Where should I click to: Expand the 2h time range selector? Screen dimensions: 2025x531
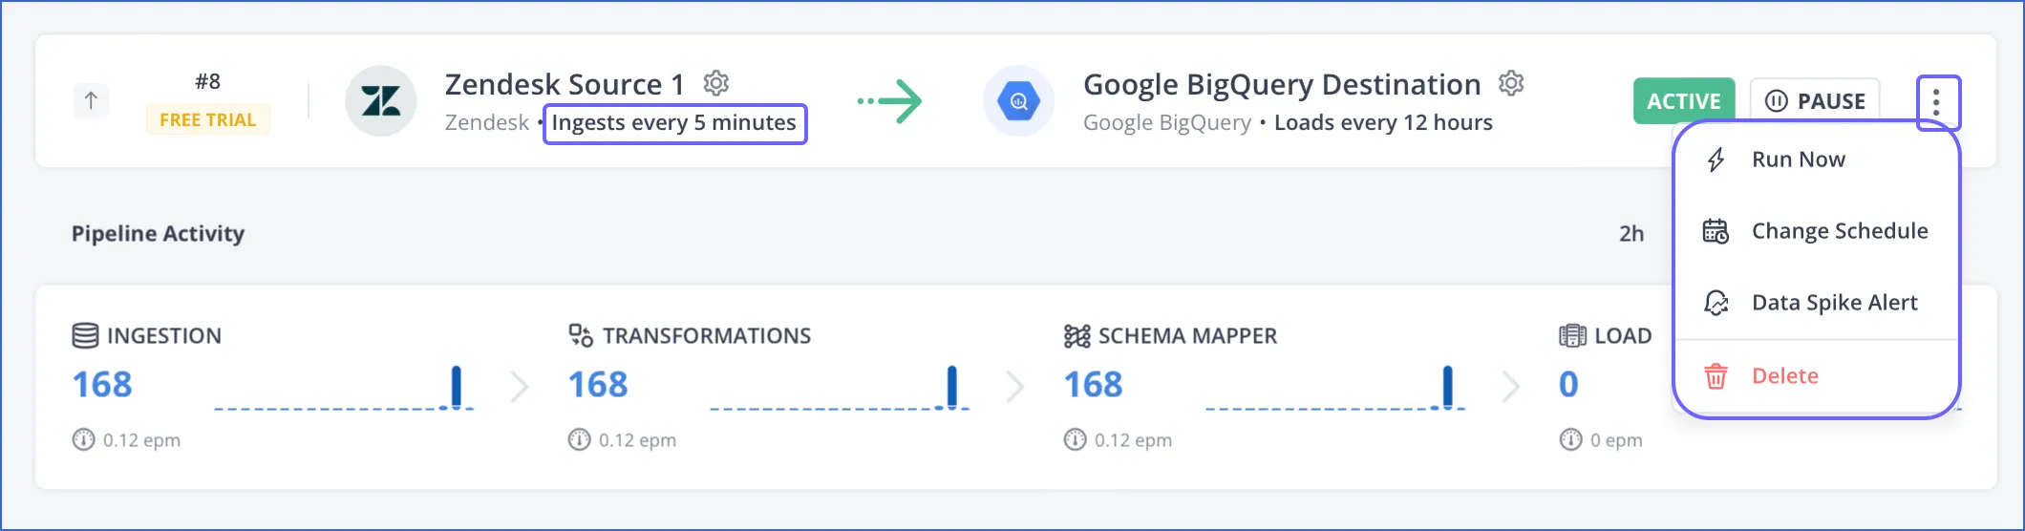click(x=1631, y=234)
